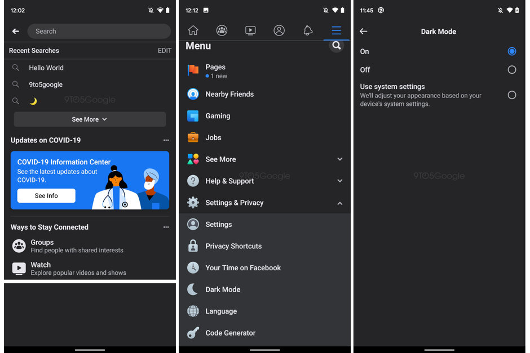Screen dimensions: 530x353
Task: Open the Home feed icon
Action: pos(193,30)
